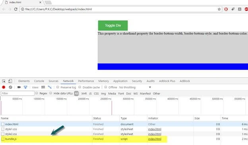Toggle the device toolbar icon
The height and width of the screenshot is (145, 248).
click(10, 81)
